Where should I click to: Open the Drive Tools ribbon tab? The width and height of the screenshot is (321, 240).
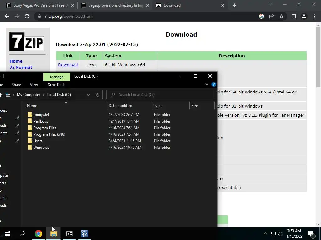tap(56, 85)
